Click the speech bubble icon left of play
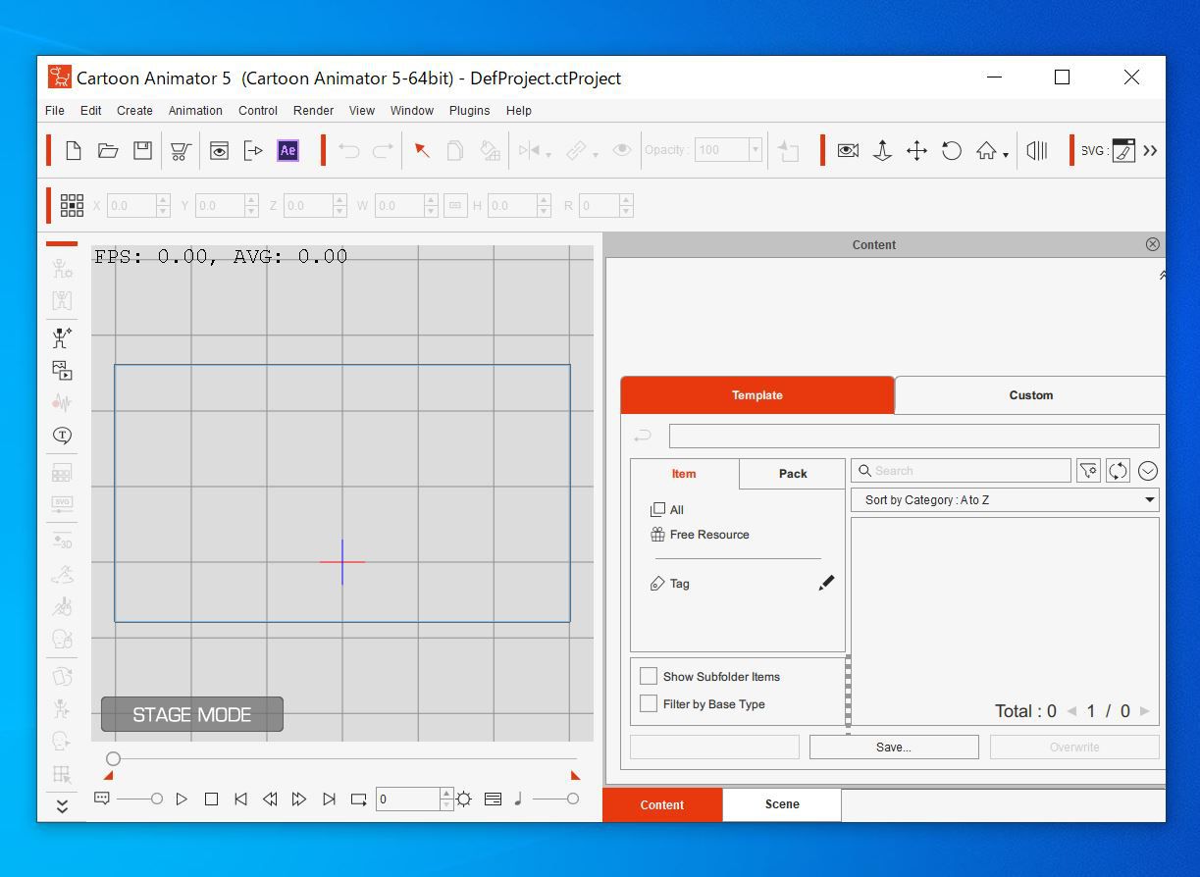The height and width of the screenshot is (877, 1200). [x=102, y=799]
